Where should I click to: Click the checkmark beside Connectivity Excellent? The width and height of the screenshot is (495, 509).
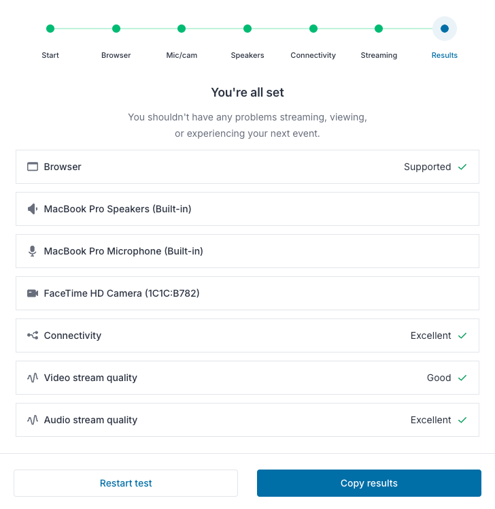coord(462,335)
